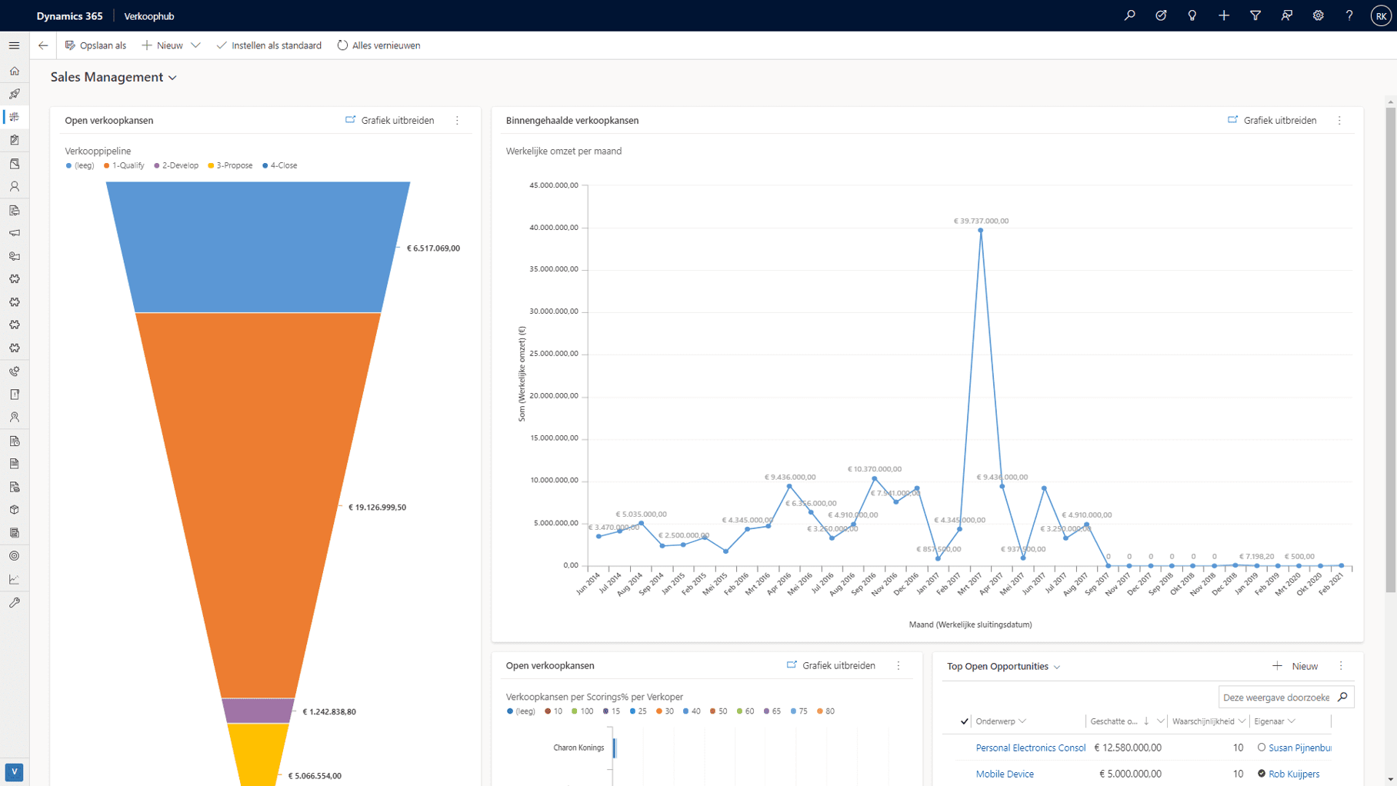Open the hamburger navigation menu
The height and width of the screenshot is (786, 1397).
[x=14, y=45]
